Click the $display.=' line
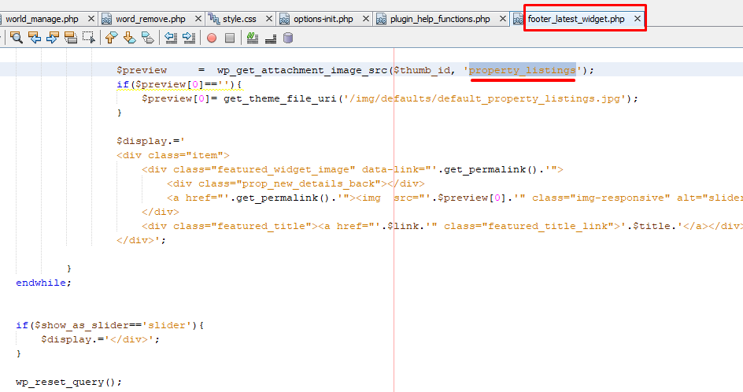 [x=150, y=141]
